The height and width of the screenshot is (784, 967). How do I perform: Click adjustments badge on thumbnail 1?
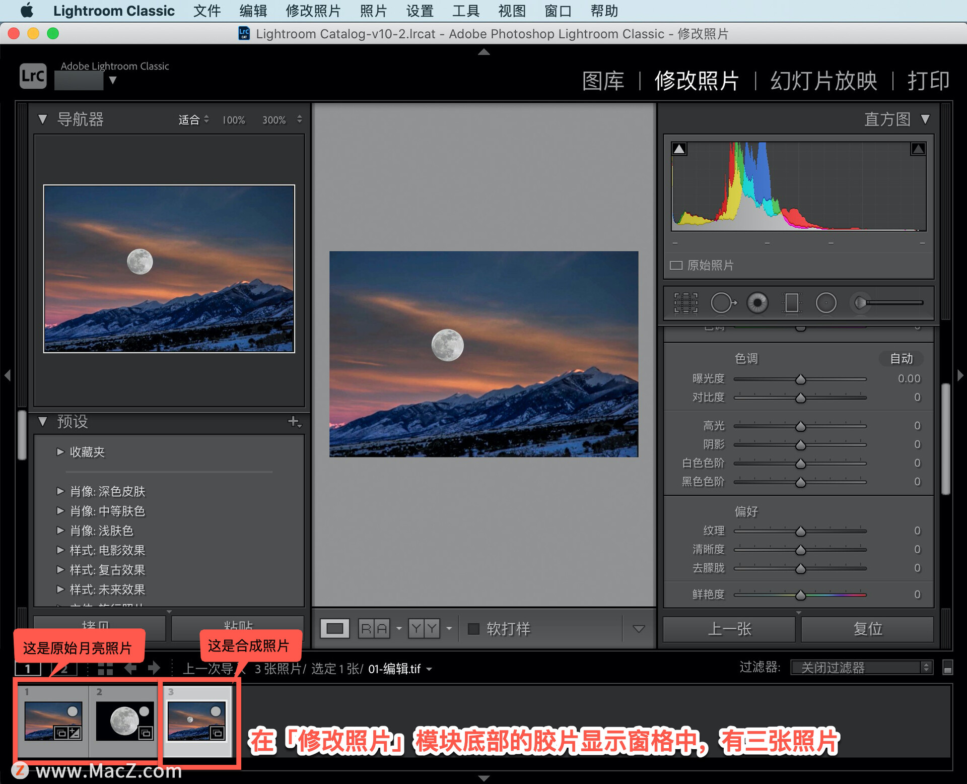point(75,733)
